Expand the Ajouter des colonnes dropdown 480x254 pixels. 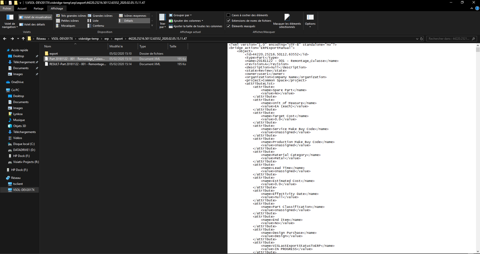click(x=186, y=21)
